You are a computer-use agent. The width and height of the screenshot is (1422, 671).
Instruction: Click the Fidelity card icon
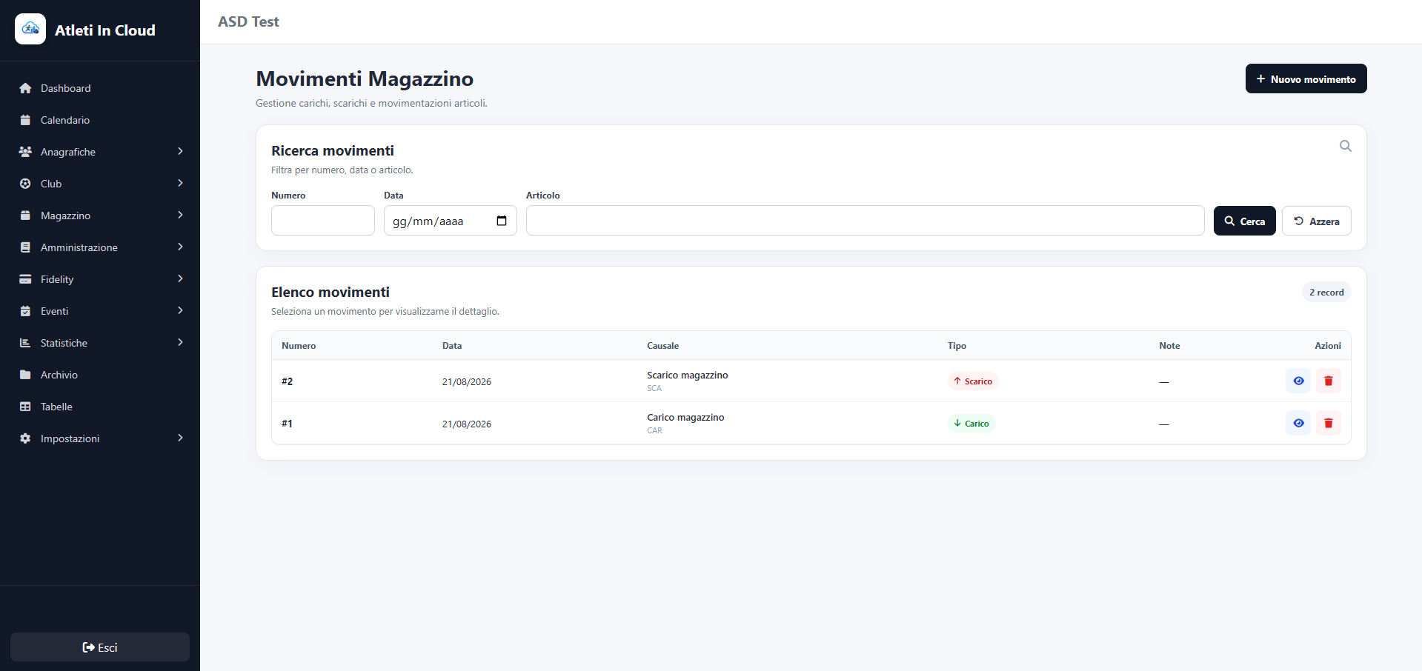click(x=25, y=279)
